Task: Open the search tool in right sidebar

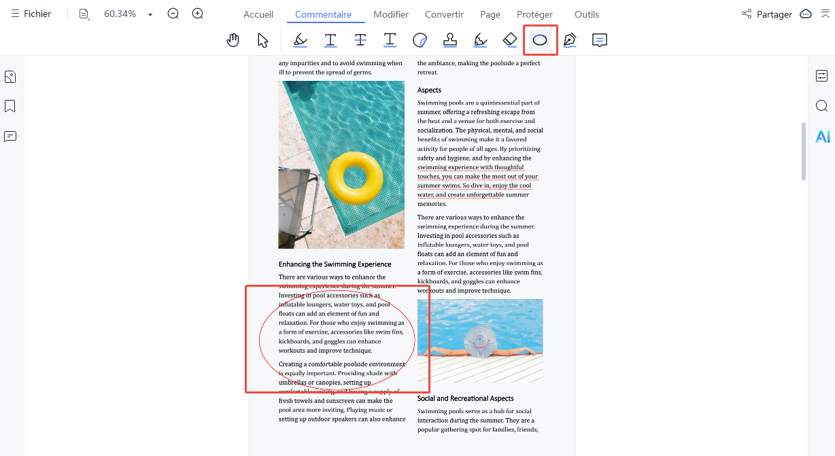Action: click(x=822, y=106)
